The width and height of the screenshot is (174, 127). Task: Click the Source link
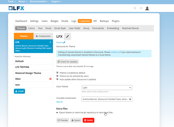(x=61, y=42)
